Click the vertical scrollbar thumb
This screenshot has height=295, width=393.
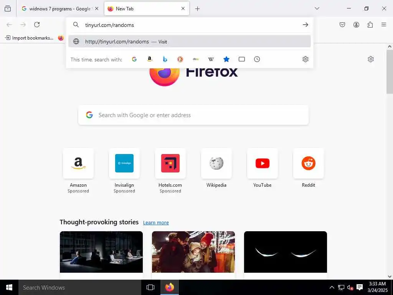click(x=390, y=72)
